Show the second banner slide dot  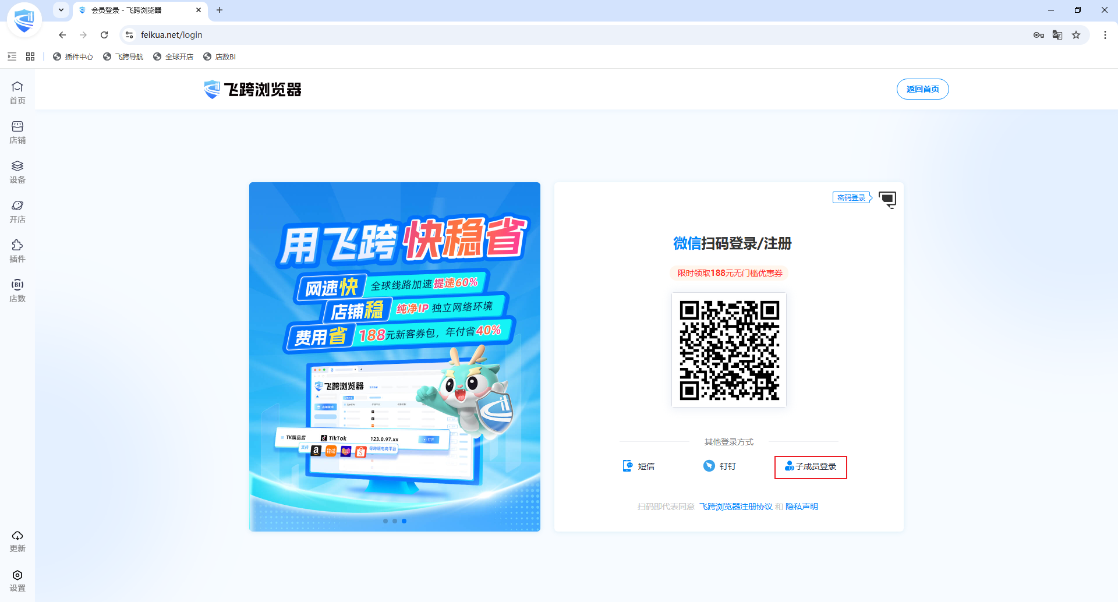pyautogui.click(x=395, y=521)
